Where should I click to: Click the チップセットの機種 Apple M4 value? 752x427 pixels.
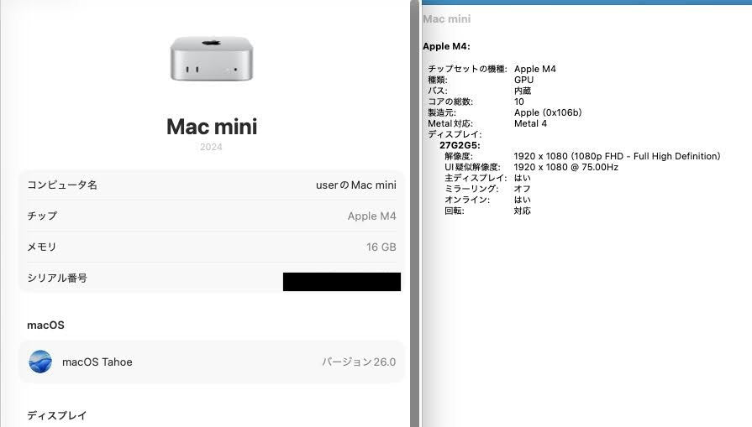[534, 69]
